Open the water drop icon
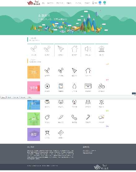Image resolution: width=136 pixels, height=172 pixels. 74,86
